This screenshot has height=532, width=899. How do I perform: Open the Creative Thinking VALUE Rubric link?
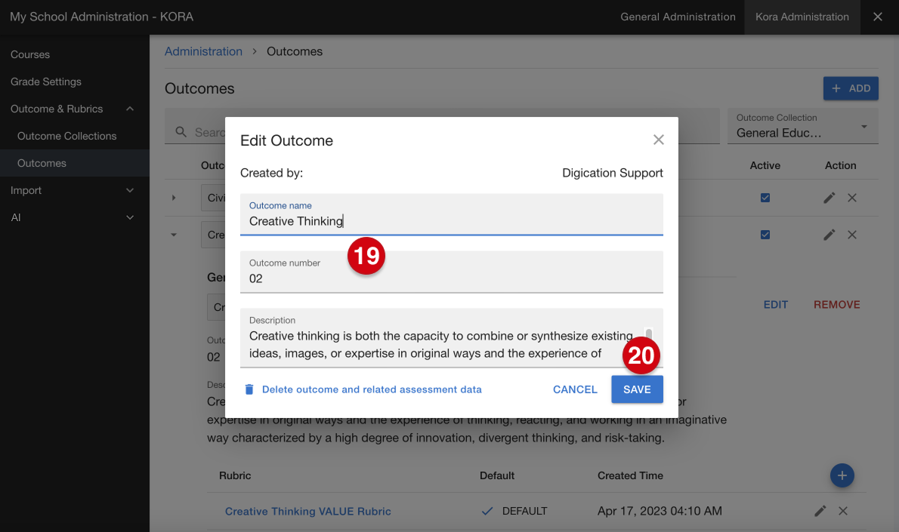(308, 512)
